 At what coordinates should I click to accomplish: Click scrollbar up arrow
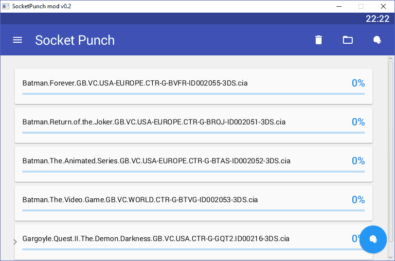click(391, 58)
